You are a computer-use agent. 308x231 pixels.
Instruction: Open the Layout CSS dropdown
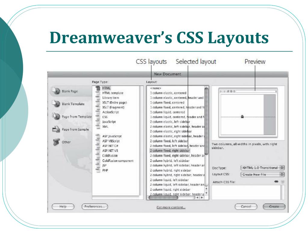[263, 174]
